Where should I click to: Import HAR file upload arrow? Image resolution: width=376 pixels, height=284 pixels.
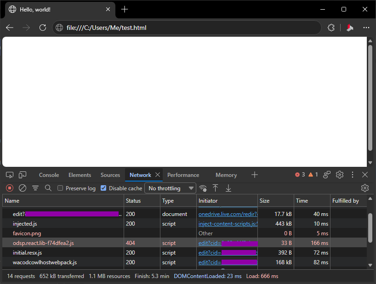215,188
